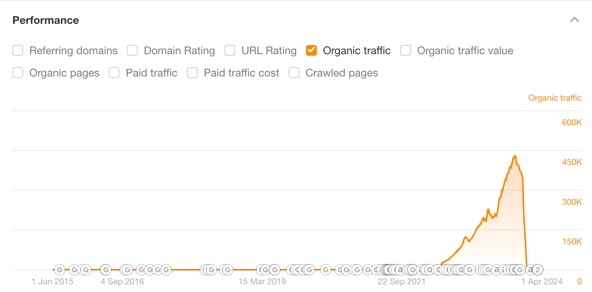Screen dimensions: 592x292
Task: Check the Organic traffic value option
Action: [x=405, y=50]
